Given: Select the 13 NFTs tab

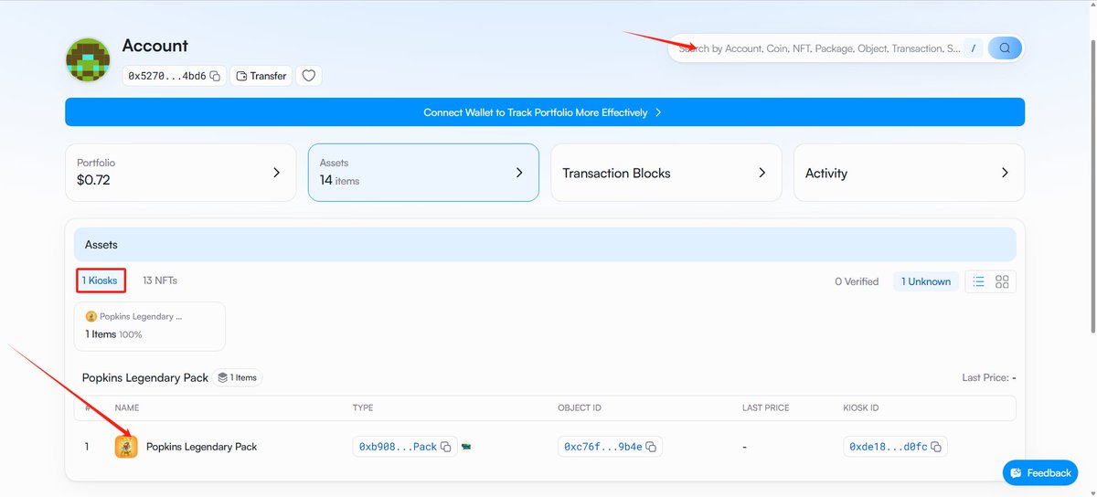Looking at the screenshot, I should [160, 280].
